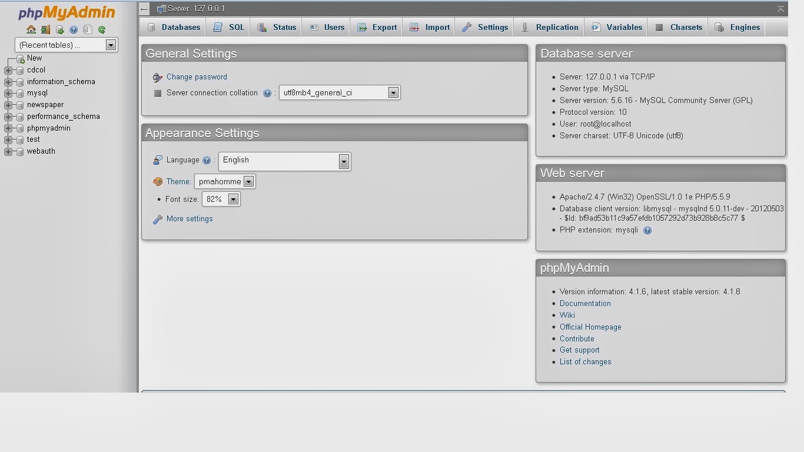
Task: Collapse navigation panel with left arrow icon
Action: point(144,9)
